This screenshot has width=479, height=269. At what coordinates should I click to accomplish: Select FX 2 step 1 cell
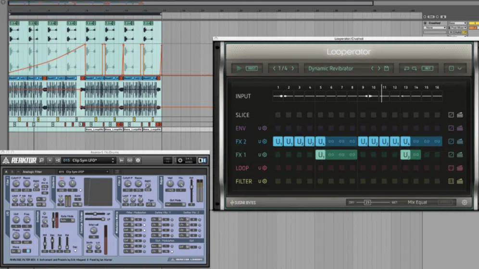point(277,142)
